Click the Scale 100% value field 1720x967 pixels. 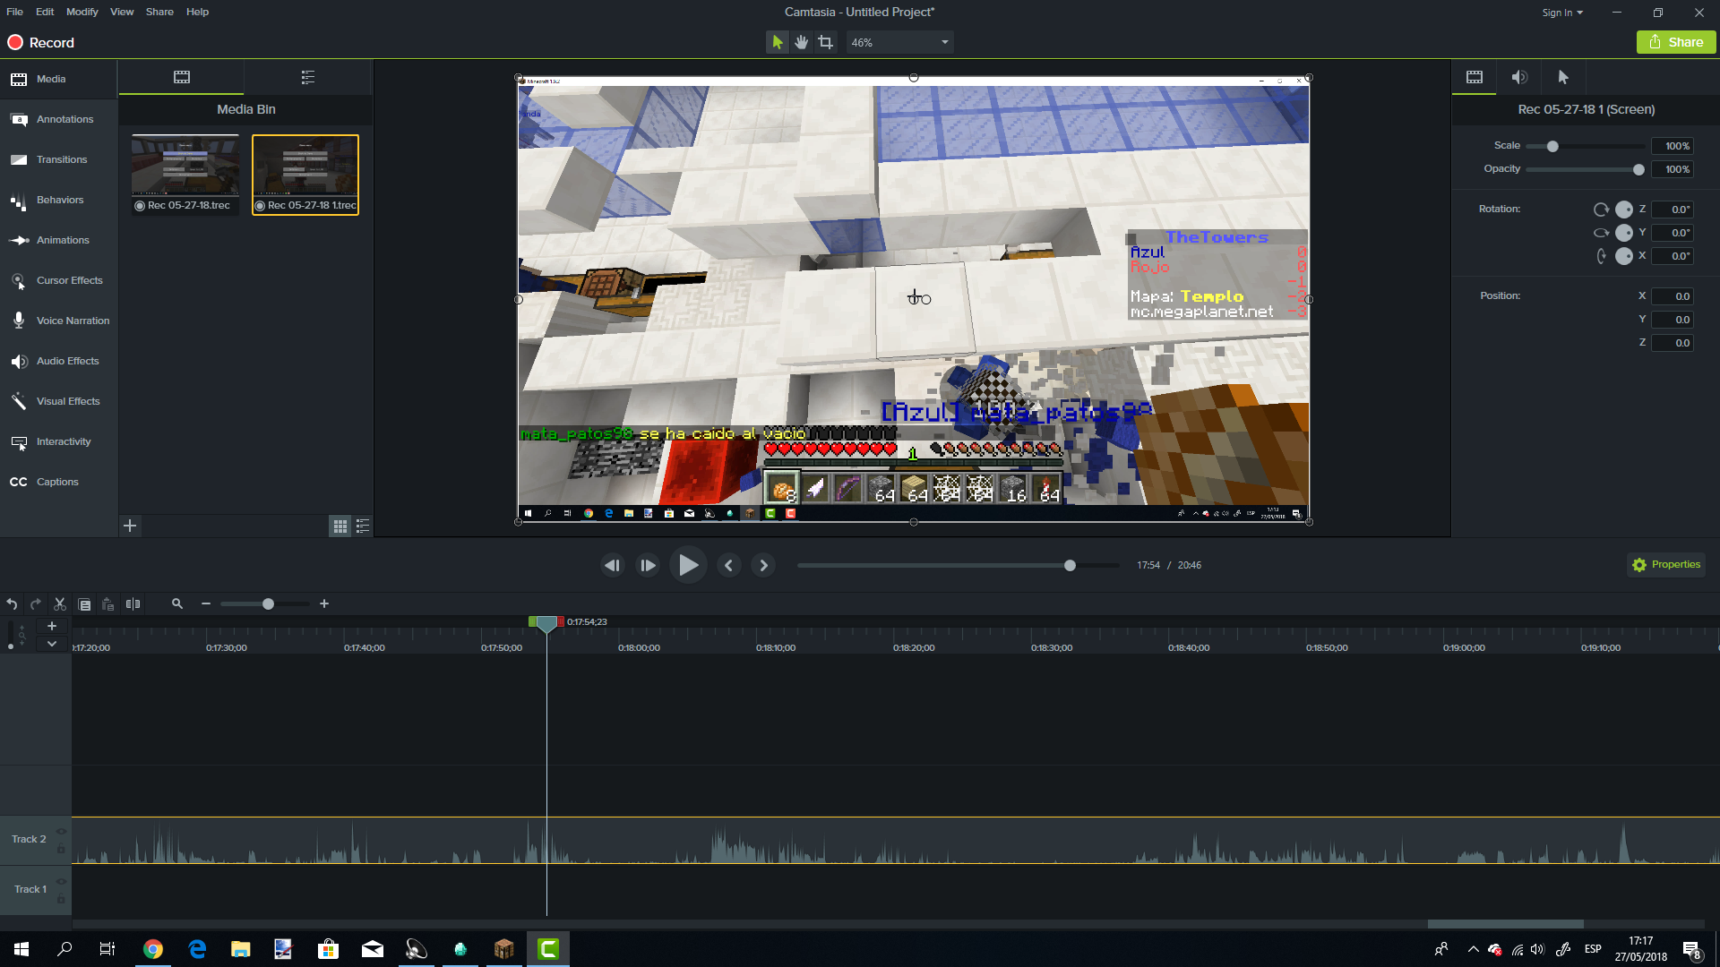click(1673, 146)
